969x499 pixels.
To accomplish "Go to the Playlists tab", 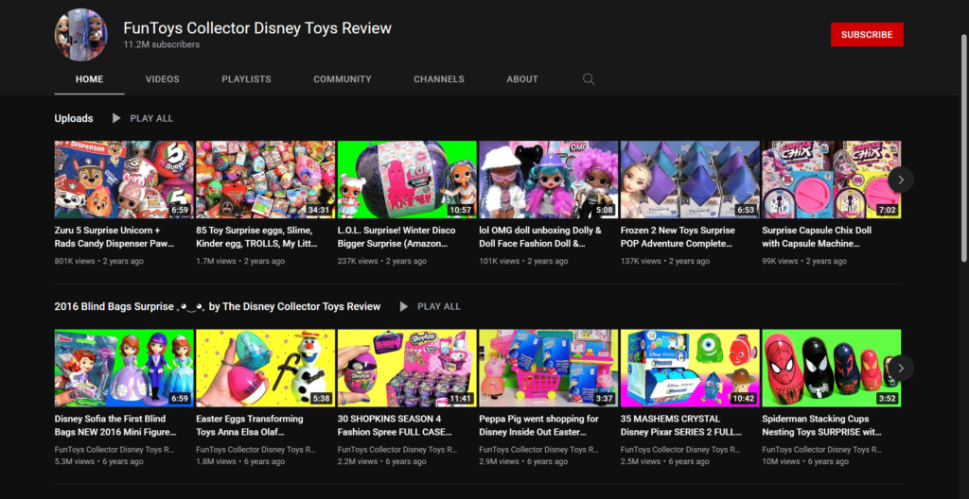I will point(247,79).
